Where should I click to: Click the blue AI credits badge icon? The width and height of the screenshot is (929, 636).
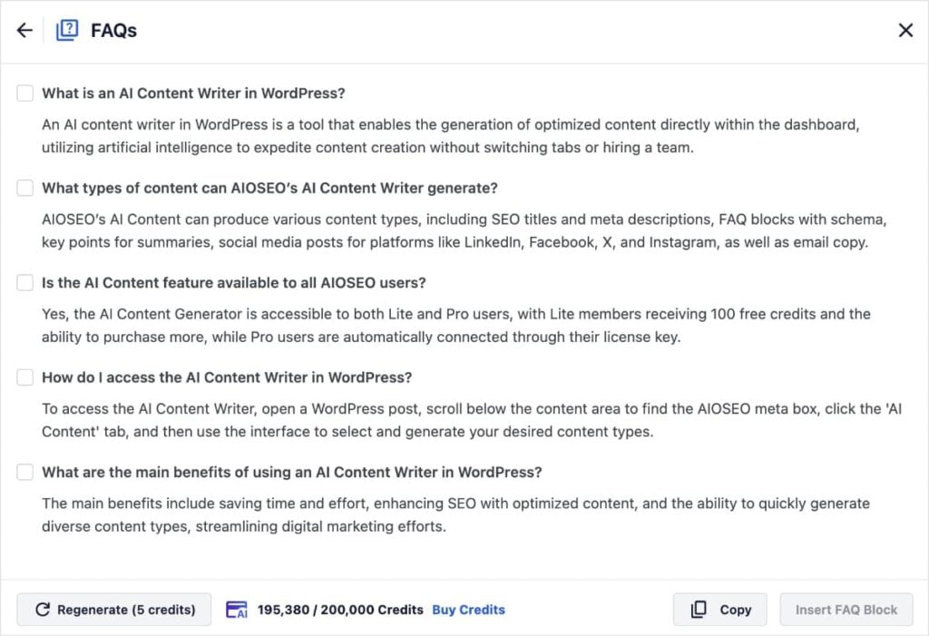pyautogui.click(x=237, y=610)
